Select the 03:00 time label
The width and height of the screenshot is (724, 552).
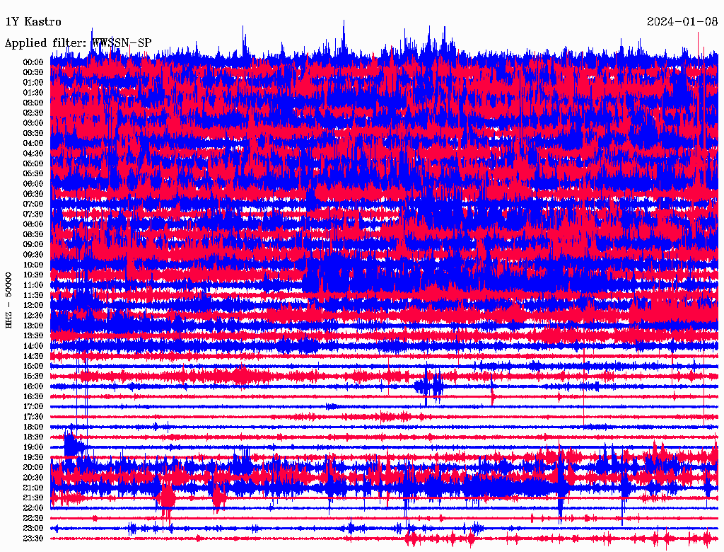[x=33, y=123]
